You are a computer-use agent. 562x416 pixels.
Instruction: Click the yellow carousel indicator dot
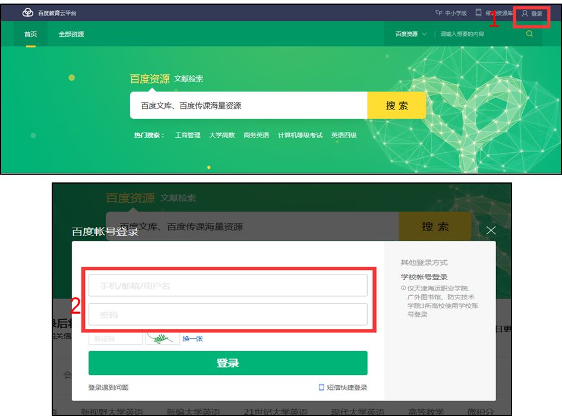tap(209, 168)
